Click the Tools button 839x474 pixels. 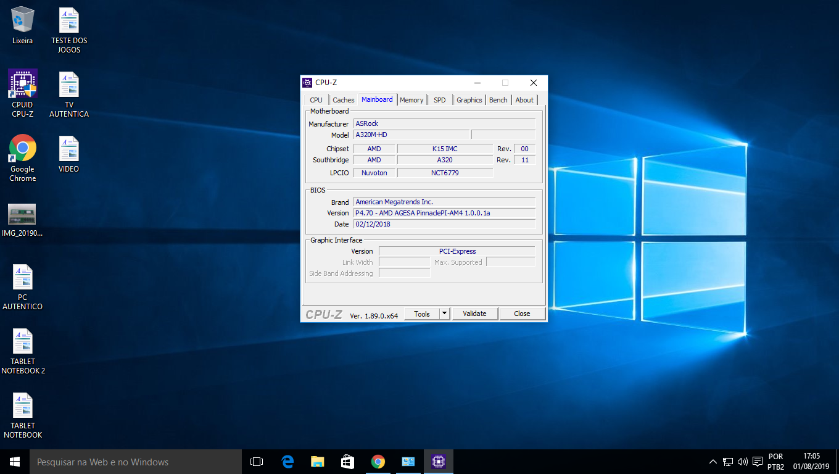(x=422, y=314)
